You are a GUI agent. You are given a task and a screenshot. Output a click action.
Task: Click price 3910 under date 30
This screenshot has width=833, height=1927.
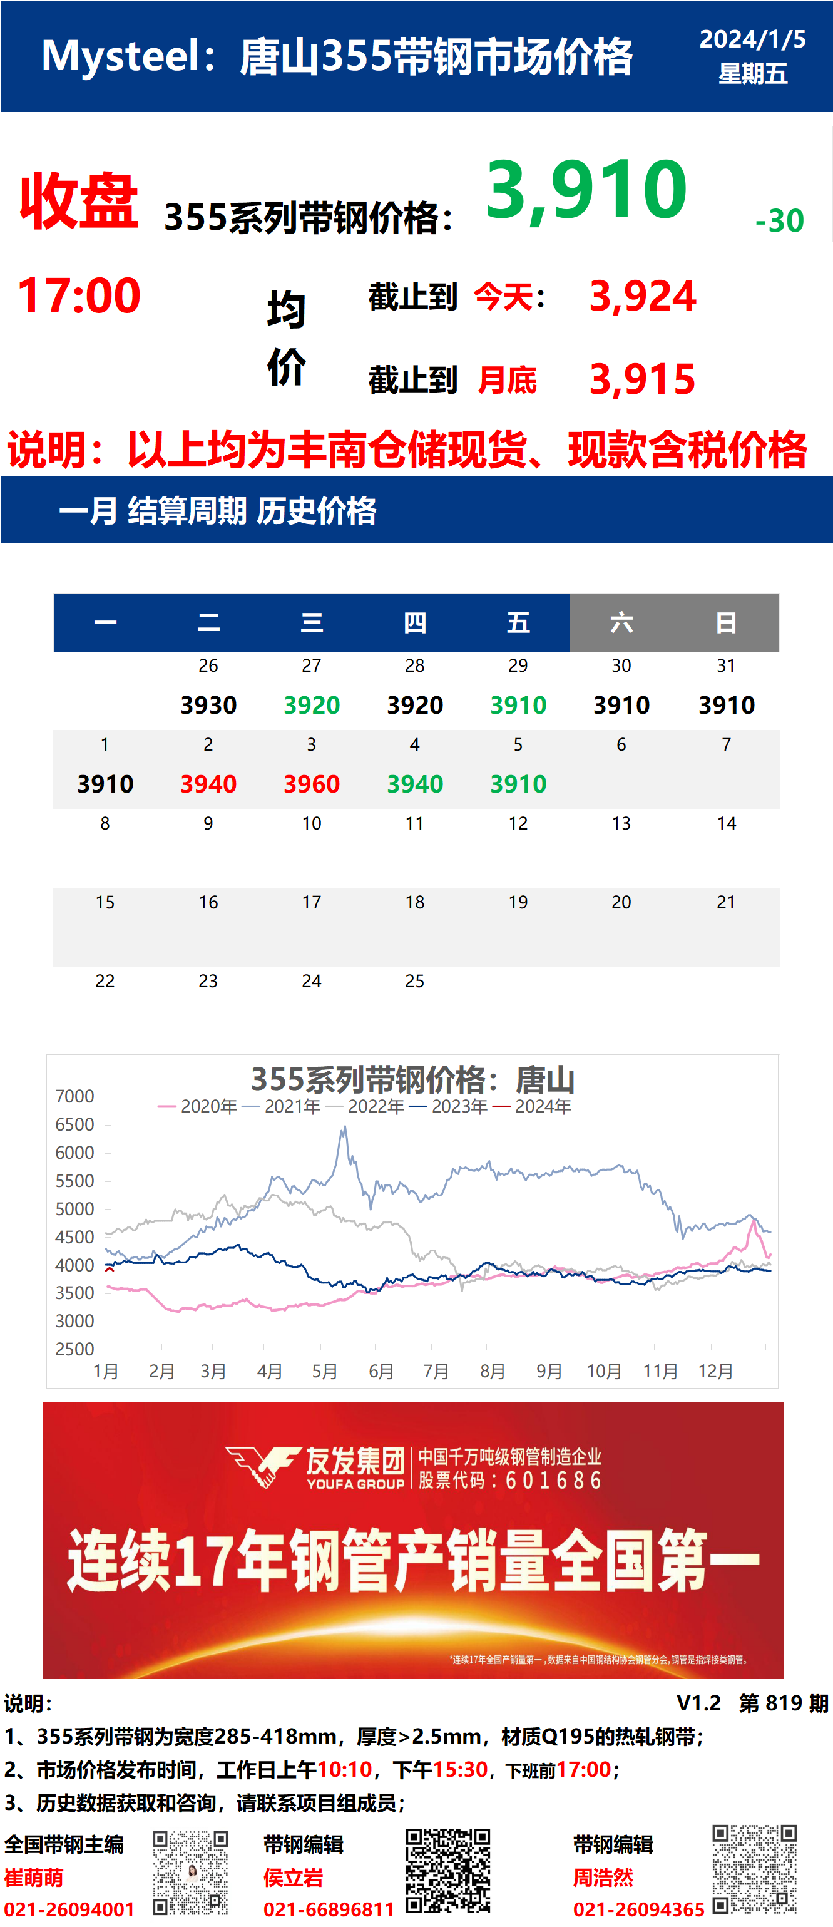pos(621,705)
